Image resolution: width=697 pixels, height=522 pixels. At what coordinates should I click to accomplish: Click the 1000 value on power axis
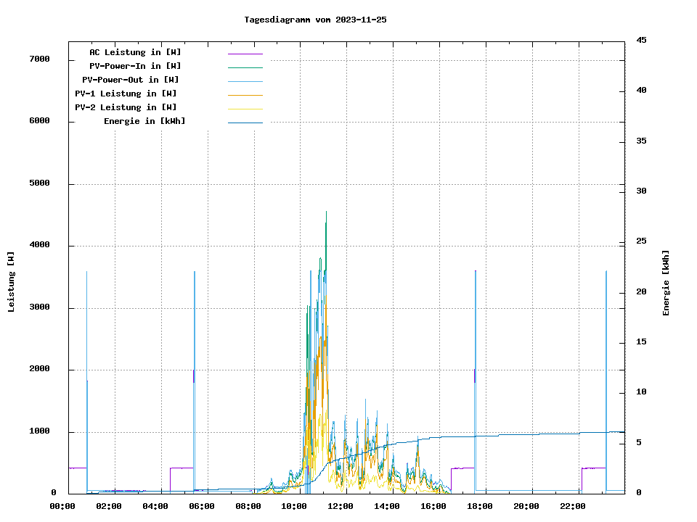tap(40, 431)
